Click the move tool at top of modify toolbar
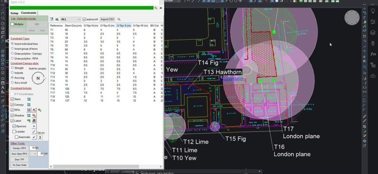The height and width of the screenshot is (174, 378). [x=364, y=9]
